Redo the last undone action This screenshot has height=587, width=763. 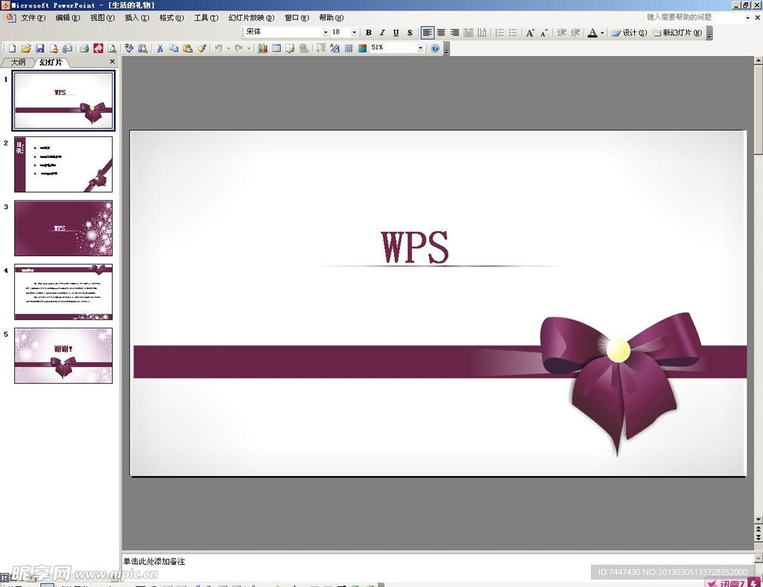[x=238, y=48]
